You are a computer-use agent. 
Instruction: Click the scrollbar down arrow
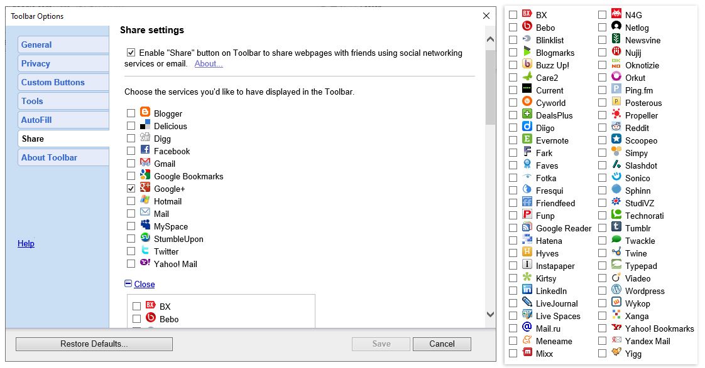click(x=490, y=315)
